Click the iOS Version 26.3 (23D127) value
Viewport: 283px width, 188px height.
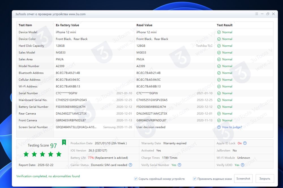click(98, 150)
